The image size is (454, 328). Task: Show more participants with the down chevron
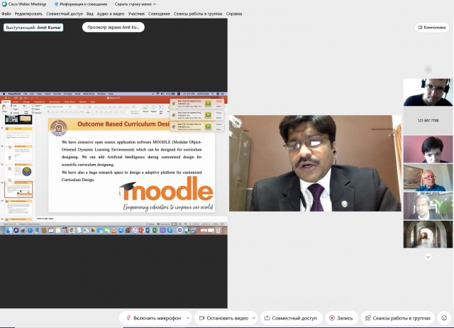(x=428, y=257)
